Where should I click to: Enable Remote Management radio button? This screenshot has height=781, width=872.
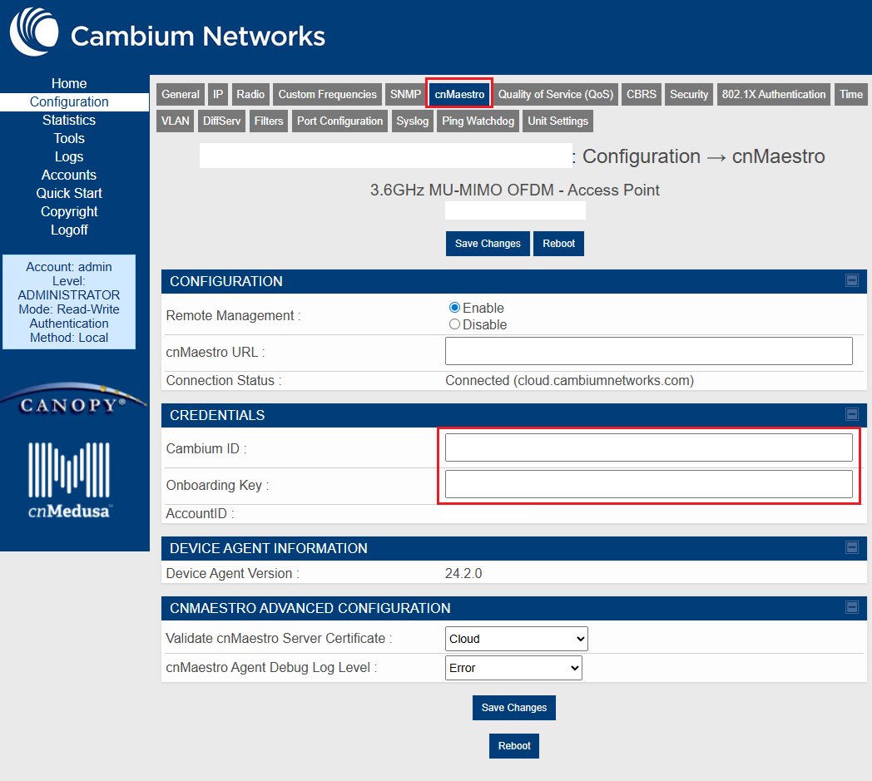[x=454, y=308]
